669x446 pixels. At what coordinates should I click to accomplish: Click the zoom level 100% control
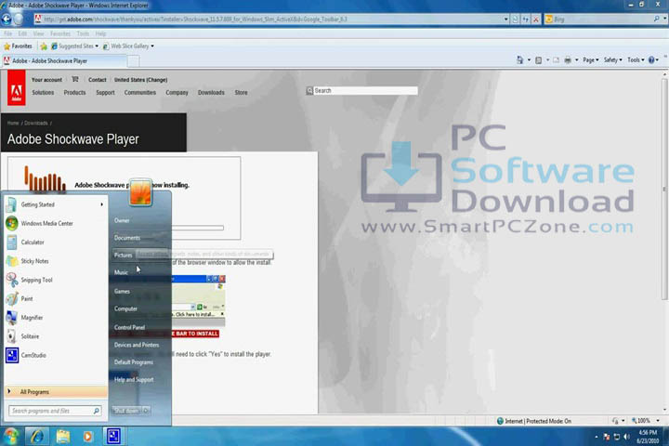tap(645, 421)
